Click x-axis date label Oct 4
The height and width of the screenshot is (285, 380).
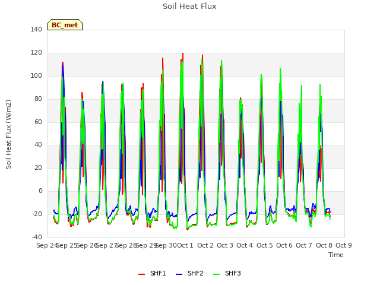pos(245,245)
